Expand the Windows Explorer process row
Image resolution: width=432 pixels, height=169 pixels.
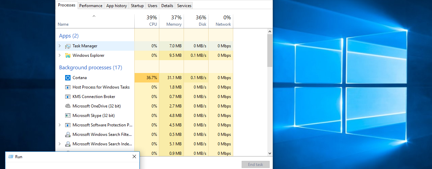60,55
